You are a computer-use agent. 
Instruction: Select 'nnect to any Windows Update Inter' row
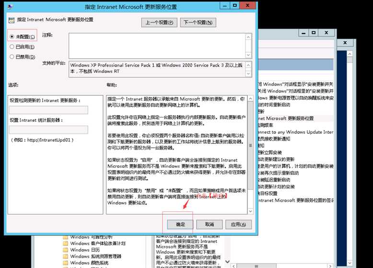pos(296,132)
